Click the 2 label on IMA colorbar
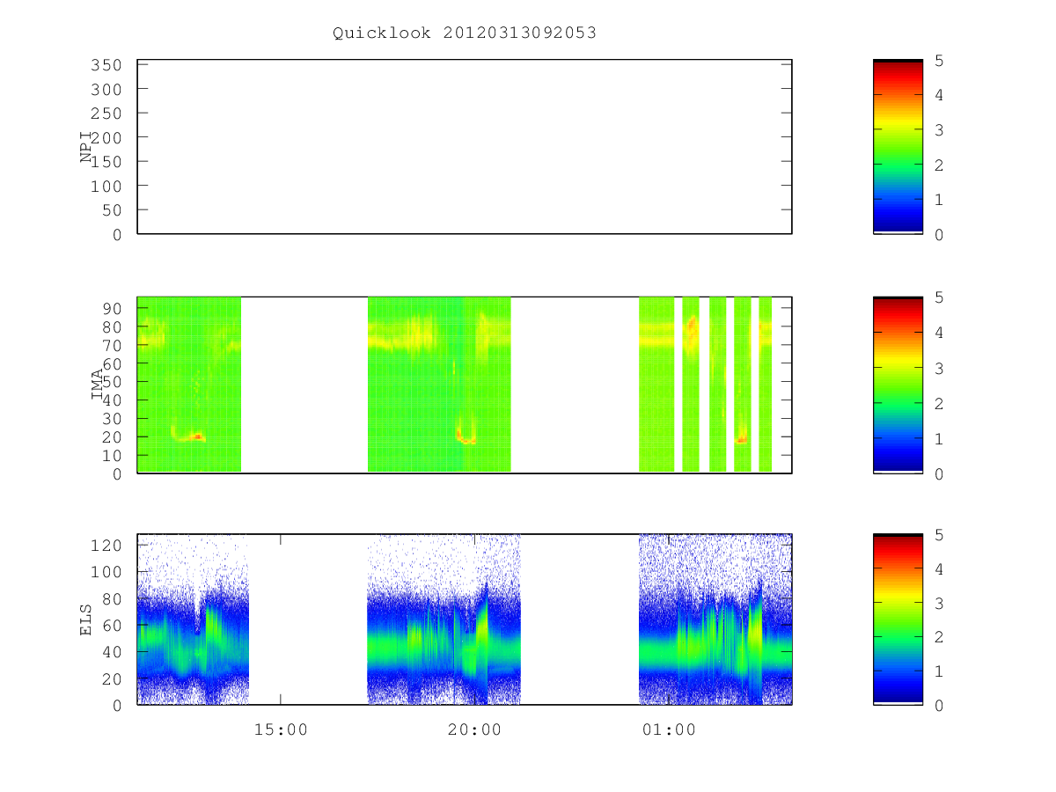The height and width of the screenshot is (792, 1056). (x=939, y=403)
